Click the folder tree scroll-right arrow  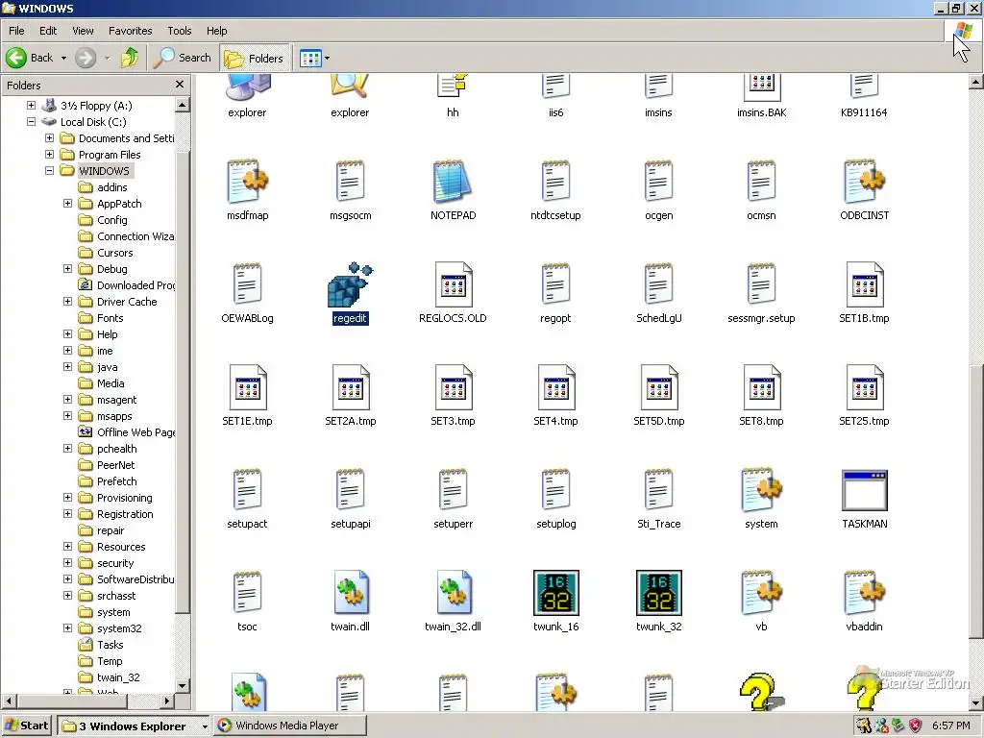(167, 701)
